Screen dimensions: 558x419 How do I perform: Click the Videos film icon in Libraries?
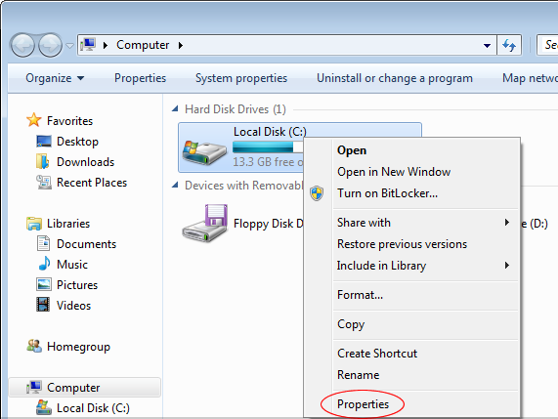(x=43, y=305)
